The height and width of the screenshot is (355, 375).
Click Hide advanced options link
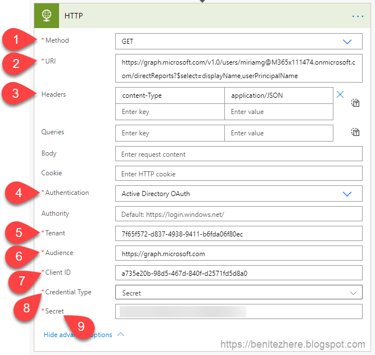78,335
